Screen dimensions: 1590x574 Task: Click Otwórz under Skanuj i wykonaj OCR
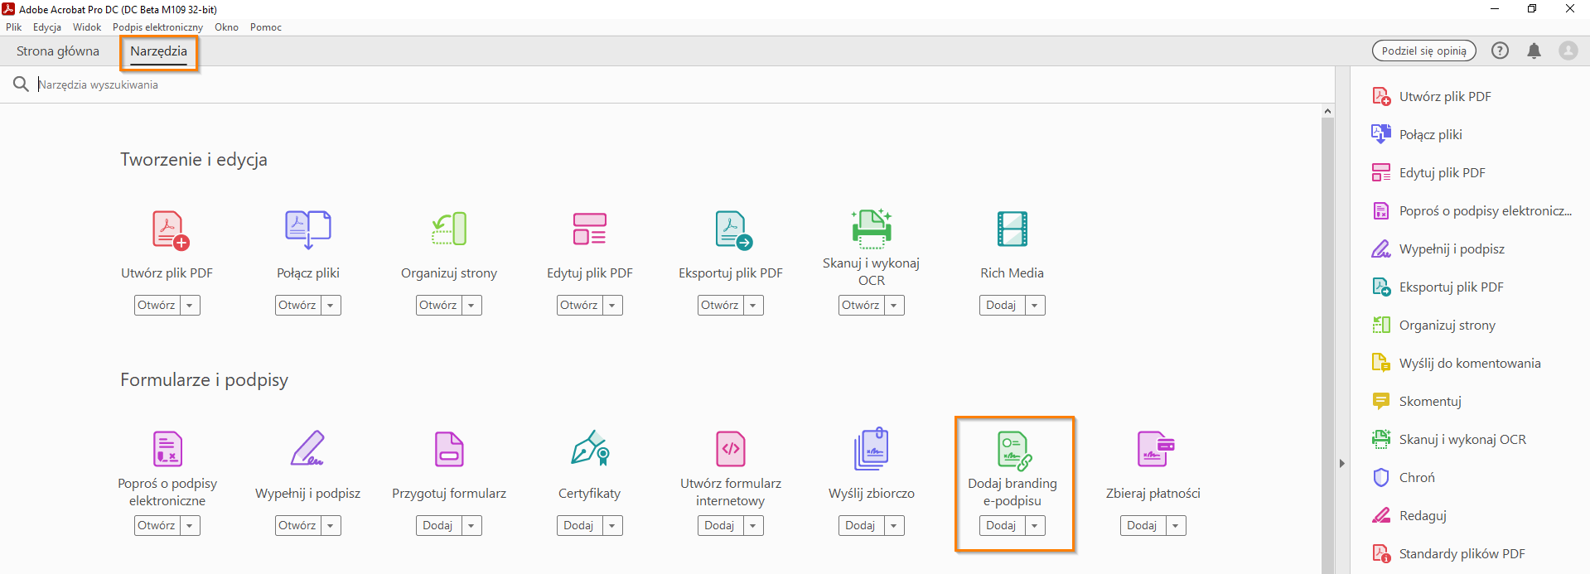(x=861, y=306)
